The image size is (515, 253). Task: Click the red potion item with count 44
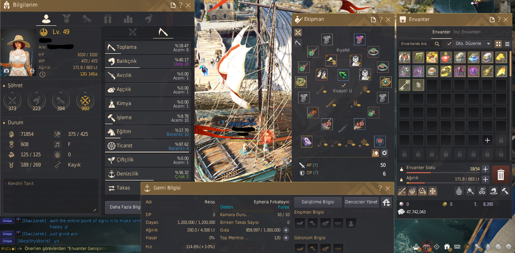tap(446, 57)
